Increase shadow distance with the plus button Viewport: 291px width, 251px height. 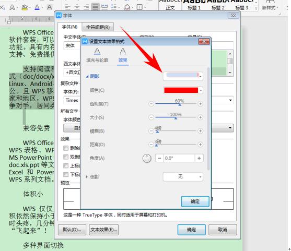pyautogui.click(x=200, y=145)
